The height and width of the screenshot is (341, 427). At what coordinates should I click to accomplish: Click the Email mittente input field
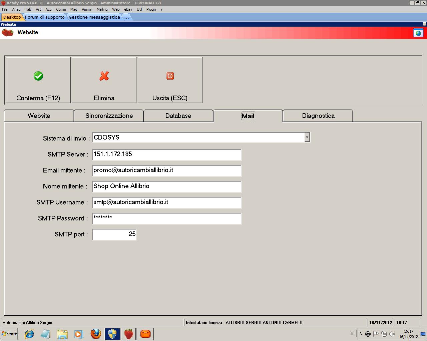click(x=167, y=170)
